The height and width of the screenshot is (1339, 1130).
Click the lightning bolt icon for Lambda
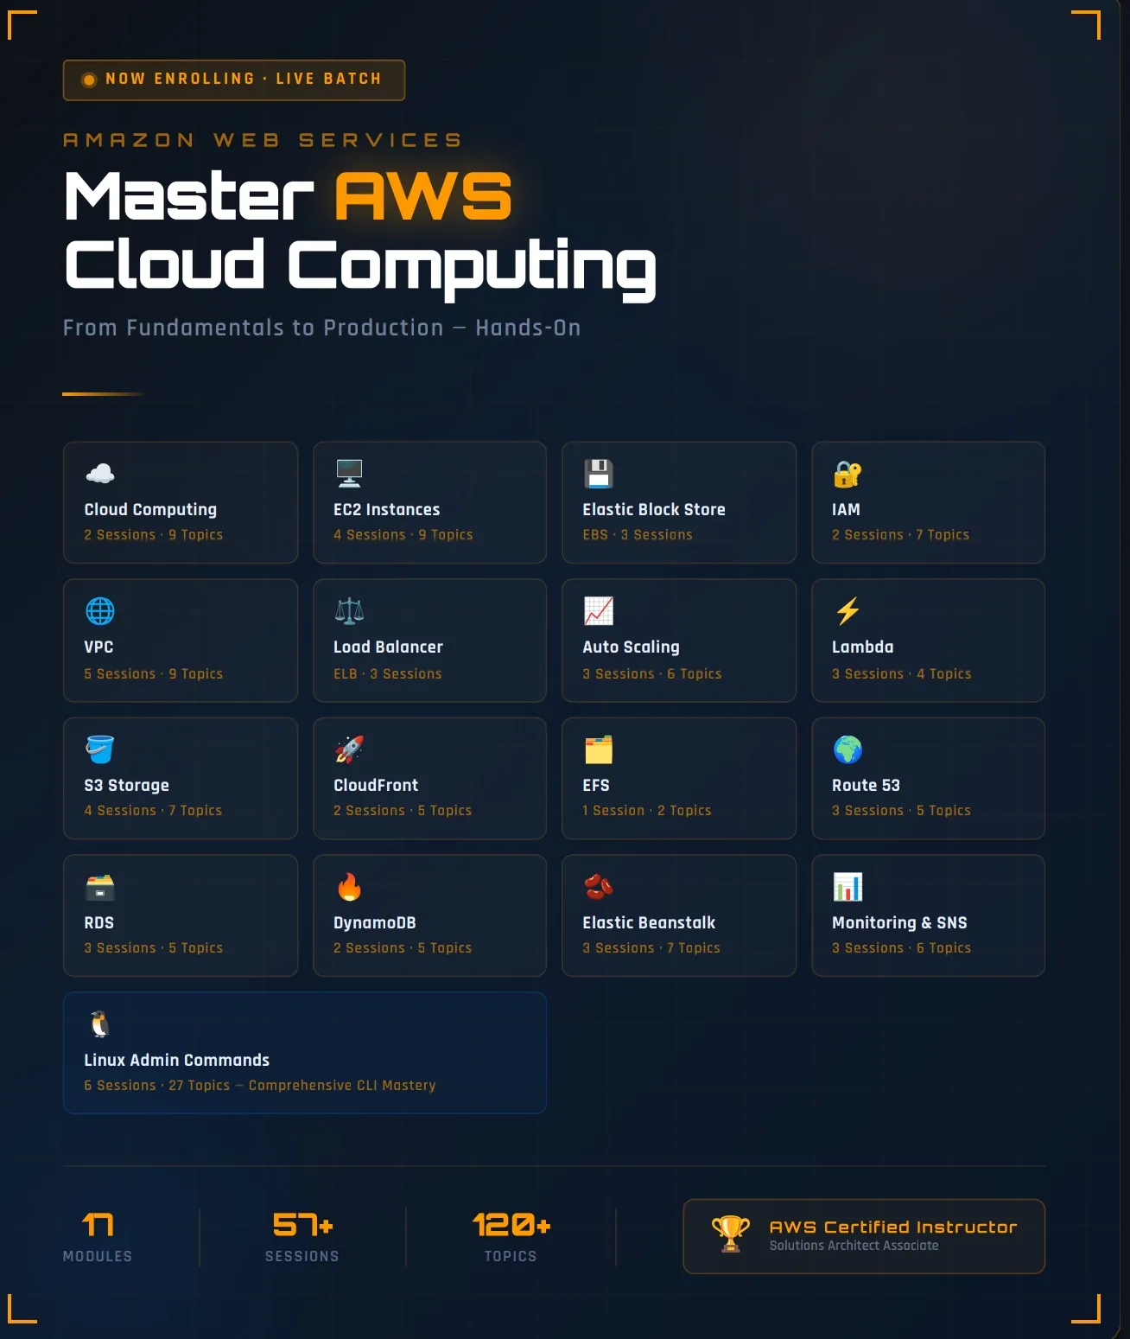click(x=847, y=611)
